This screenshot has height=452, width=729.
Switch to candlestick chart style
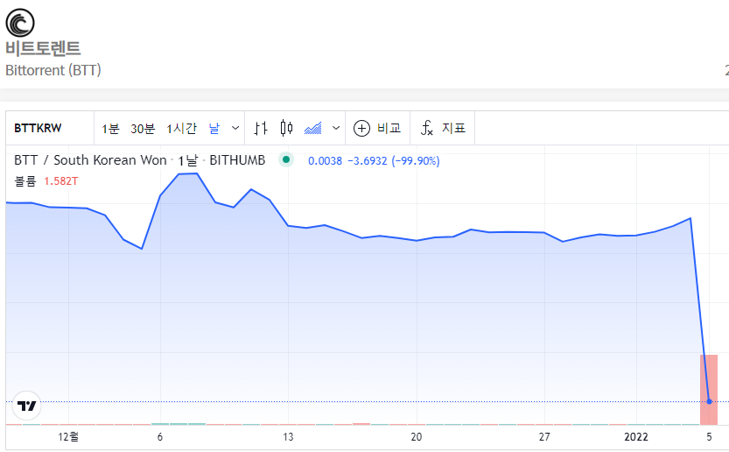pyautogui.click(x=286, y=128)
